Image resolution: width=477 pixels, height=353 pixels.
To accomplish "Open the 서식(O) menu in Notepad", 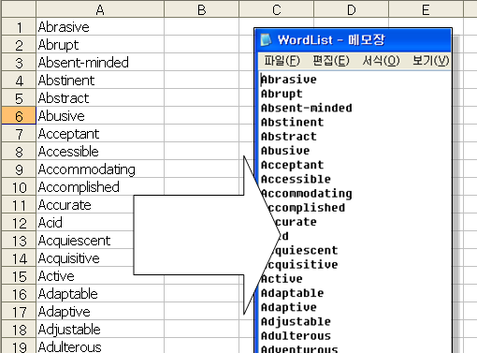I will pos(381,61).
